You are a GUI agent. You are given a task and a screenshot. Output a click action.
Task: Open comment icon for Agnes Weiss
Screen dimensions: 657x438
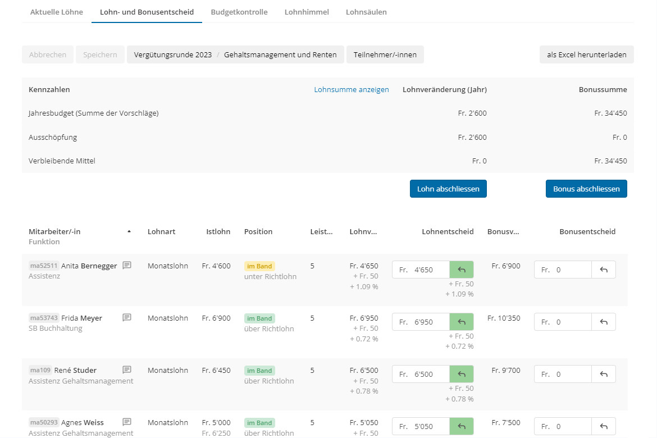[x=127, y=422]
